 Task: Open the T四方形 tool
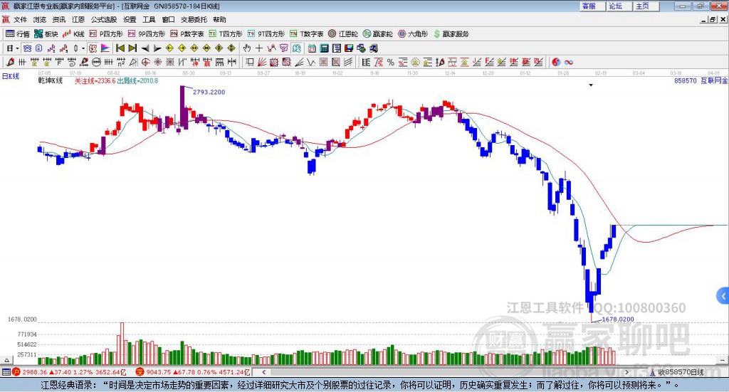click(226, 34)
